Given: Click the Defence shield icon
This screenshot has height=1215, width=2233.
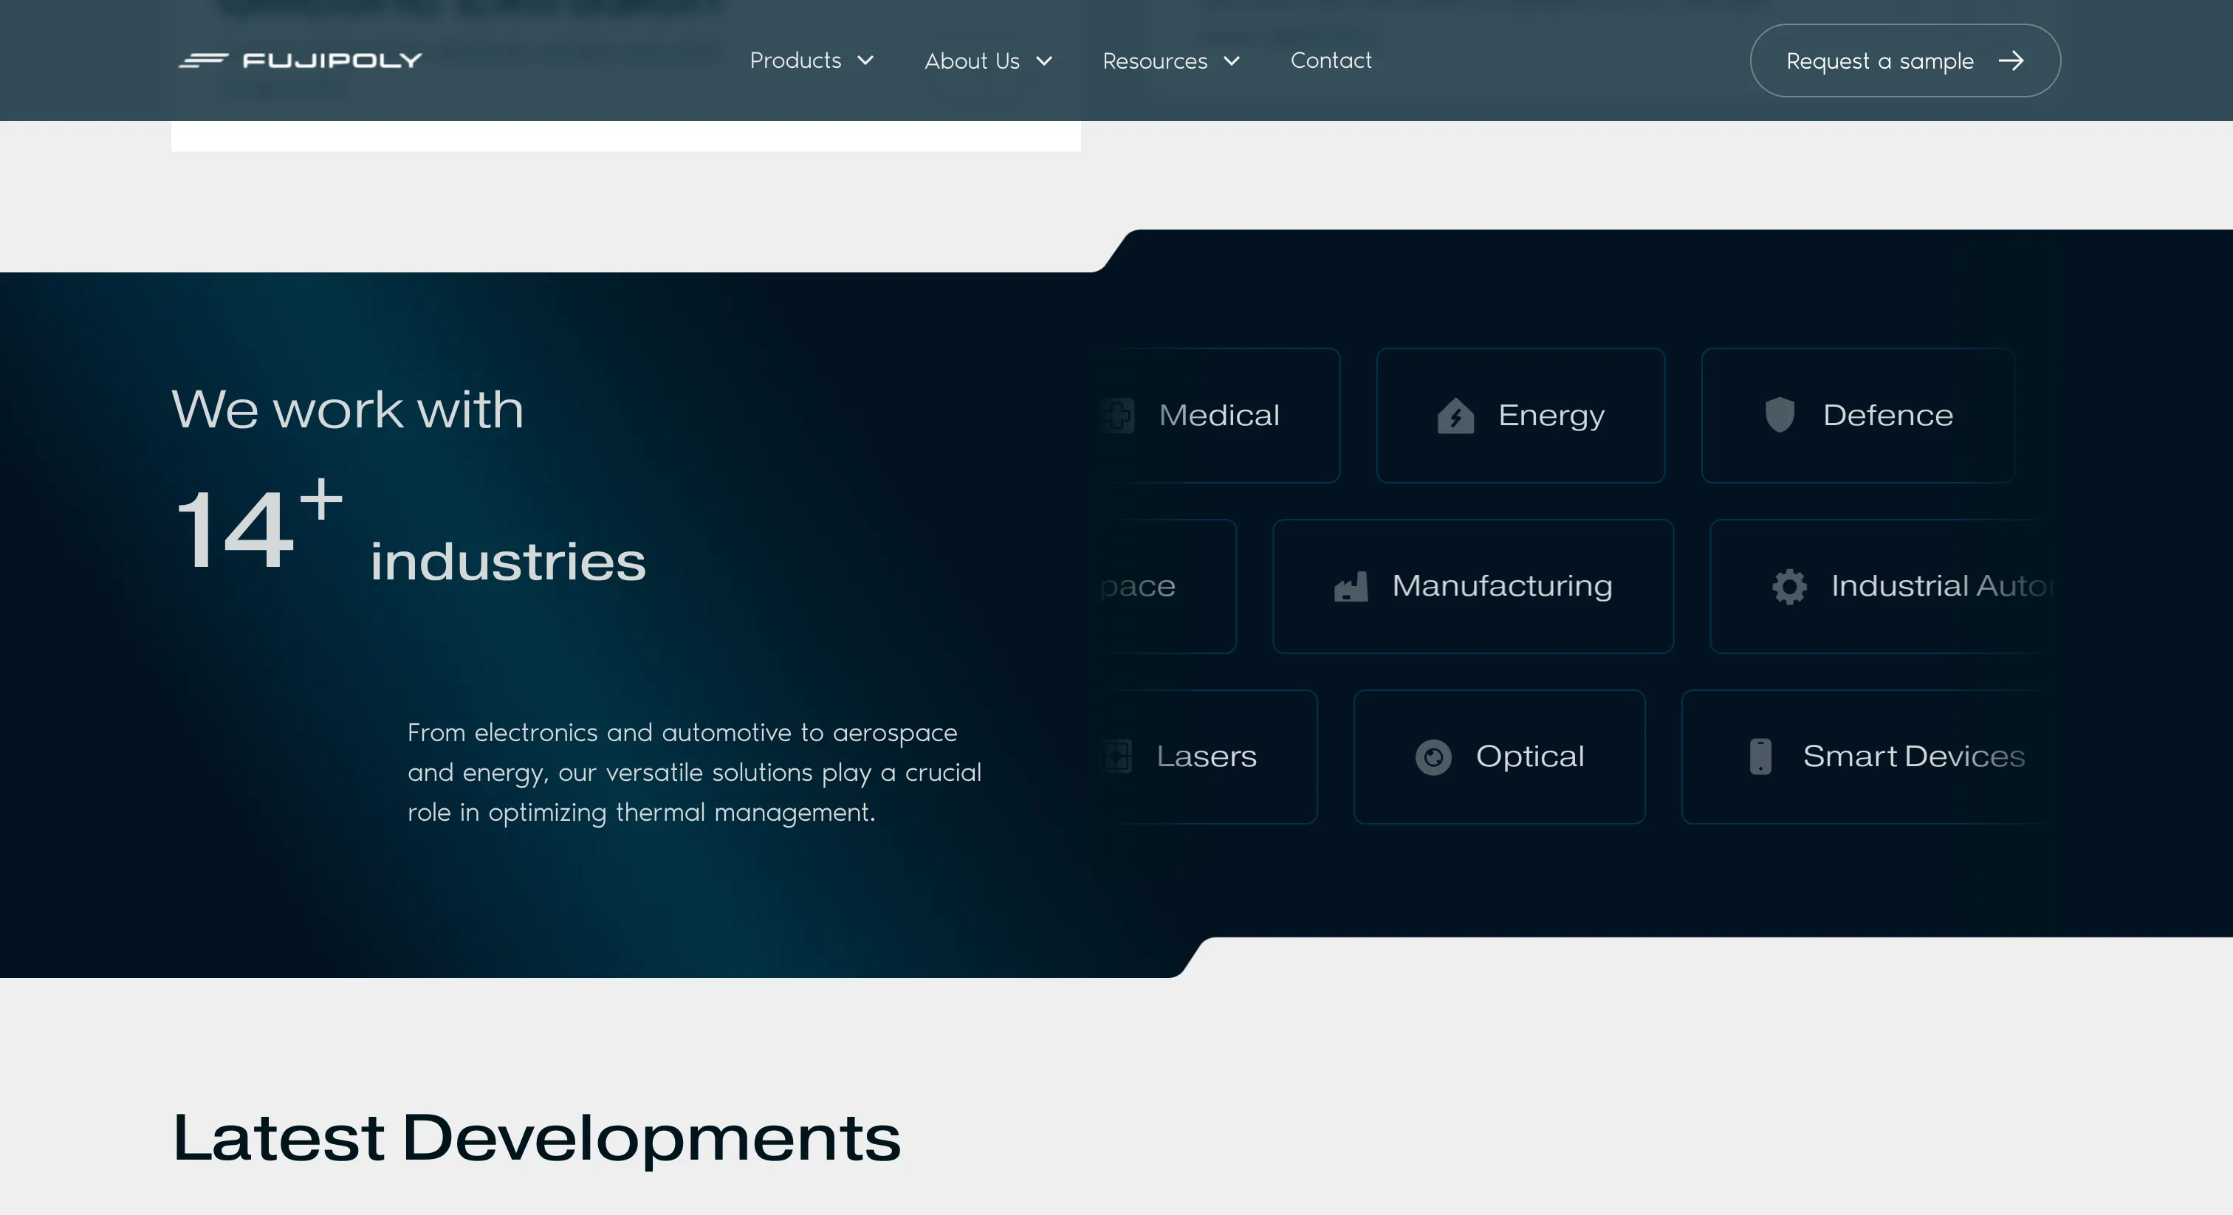Looking at the screenshot, I should point(1780,414).
